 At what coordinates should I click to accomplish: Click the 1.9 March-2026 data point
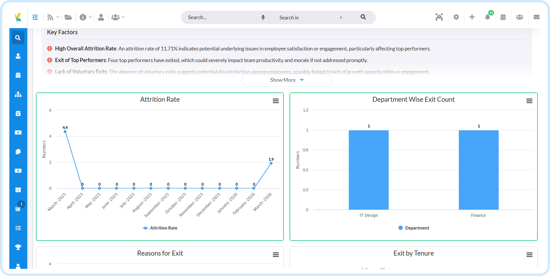point(271,163)
